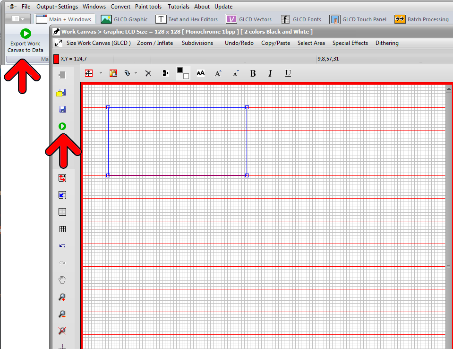Click the blue undo arrow icon
Viewport: 453px width, 349px height.
coord(62,246)
